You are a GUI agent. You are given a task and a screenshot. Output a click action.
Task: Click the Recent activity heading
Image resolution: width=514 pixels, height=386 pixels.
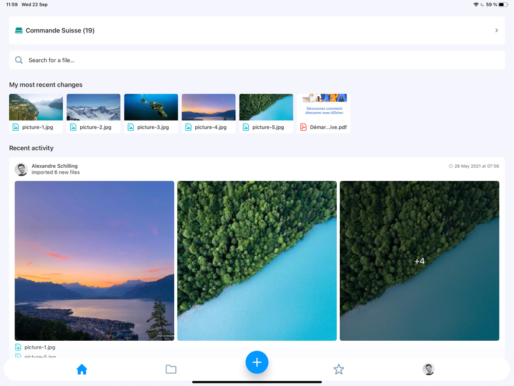click(31, 148)
